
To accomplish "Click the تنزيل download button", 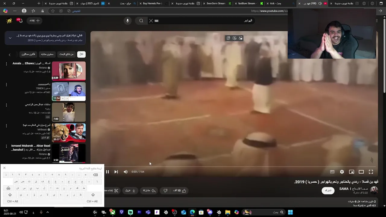I will (x=130, y=190).
